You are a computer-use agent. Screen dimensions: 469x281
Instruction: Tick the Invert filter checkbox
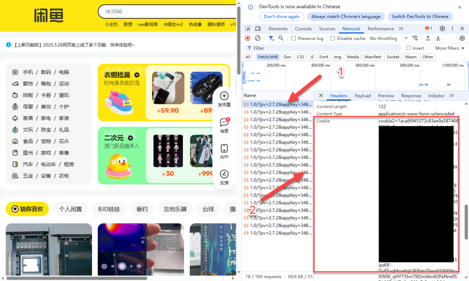pyautogui.click(x=408, y=48)
